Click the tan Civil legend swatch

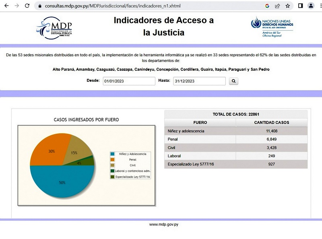112,165
